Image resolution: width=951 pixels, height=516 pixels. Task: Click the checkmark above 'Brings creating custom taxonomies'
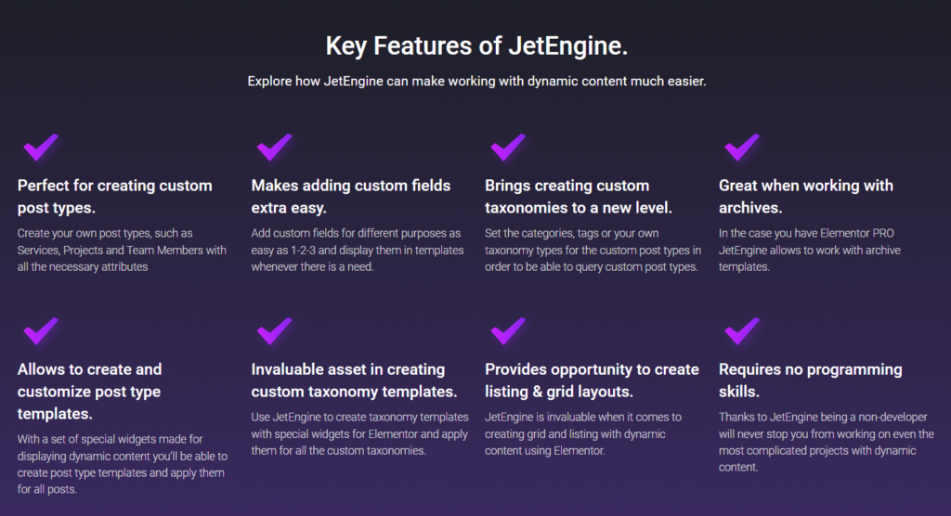coord(508,147)
